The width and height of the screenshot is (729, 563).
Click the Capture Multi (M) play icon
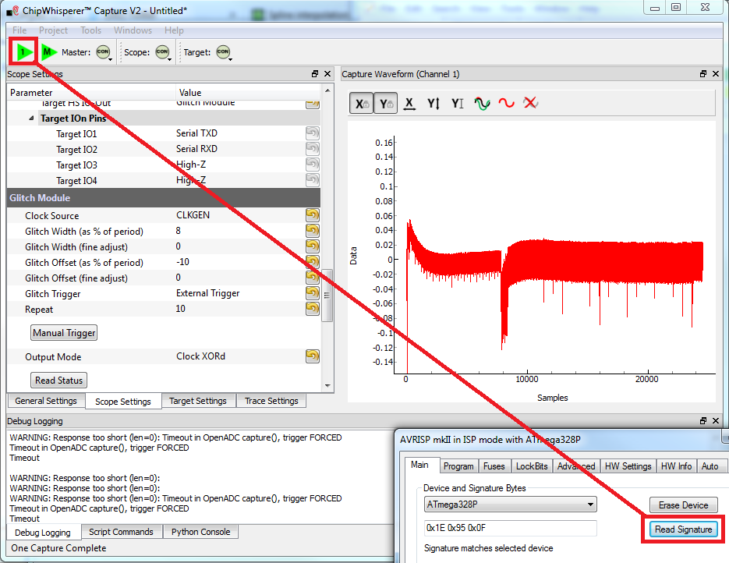49,52
